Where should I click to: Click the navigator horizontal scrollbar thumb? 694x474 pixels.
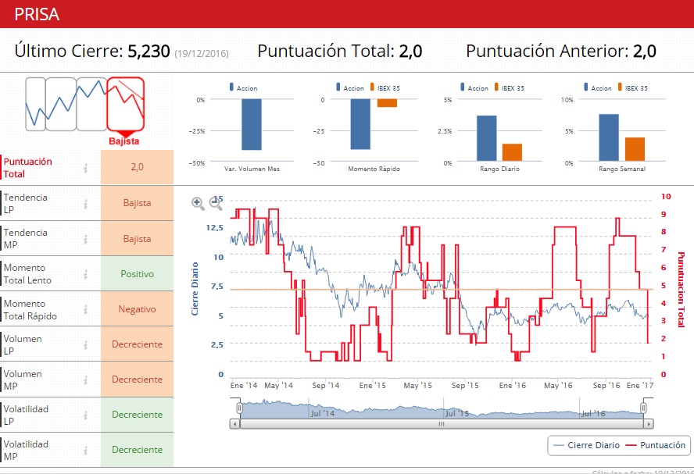click(442, 423)
